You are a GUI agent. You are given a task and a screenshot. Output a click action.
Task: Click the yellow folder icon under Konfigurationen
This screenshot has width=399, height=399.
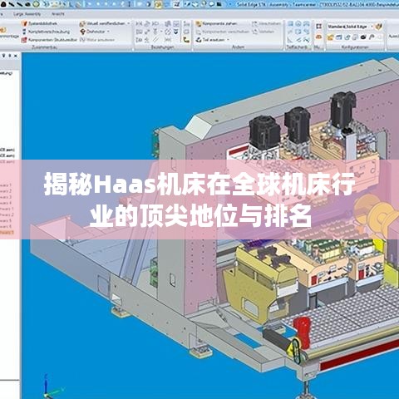click(x=330, y=37)
